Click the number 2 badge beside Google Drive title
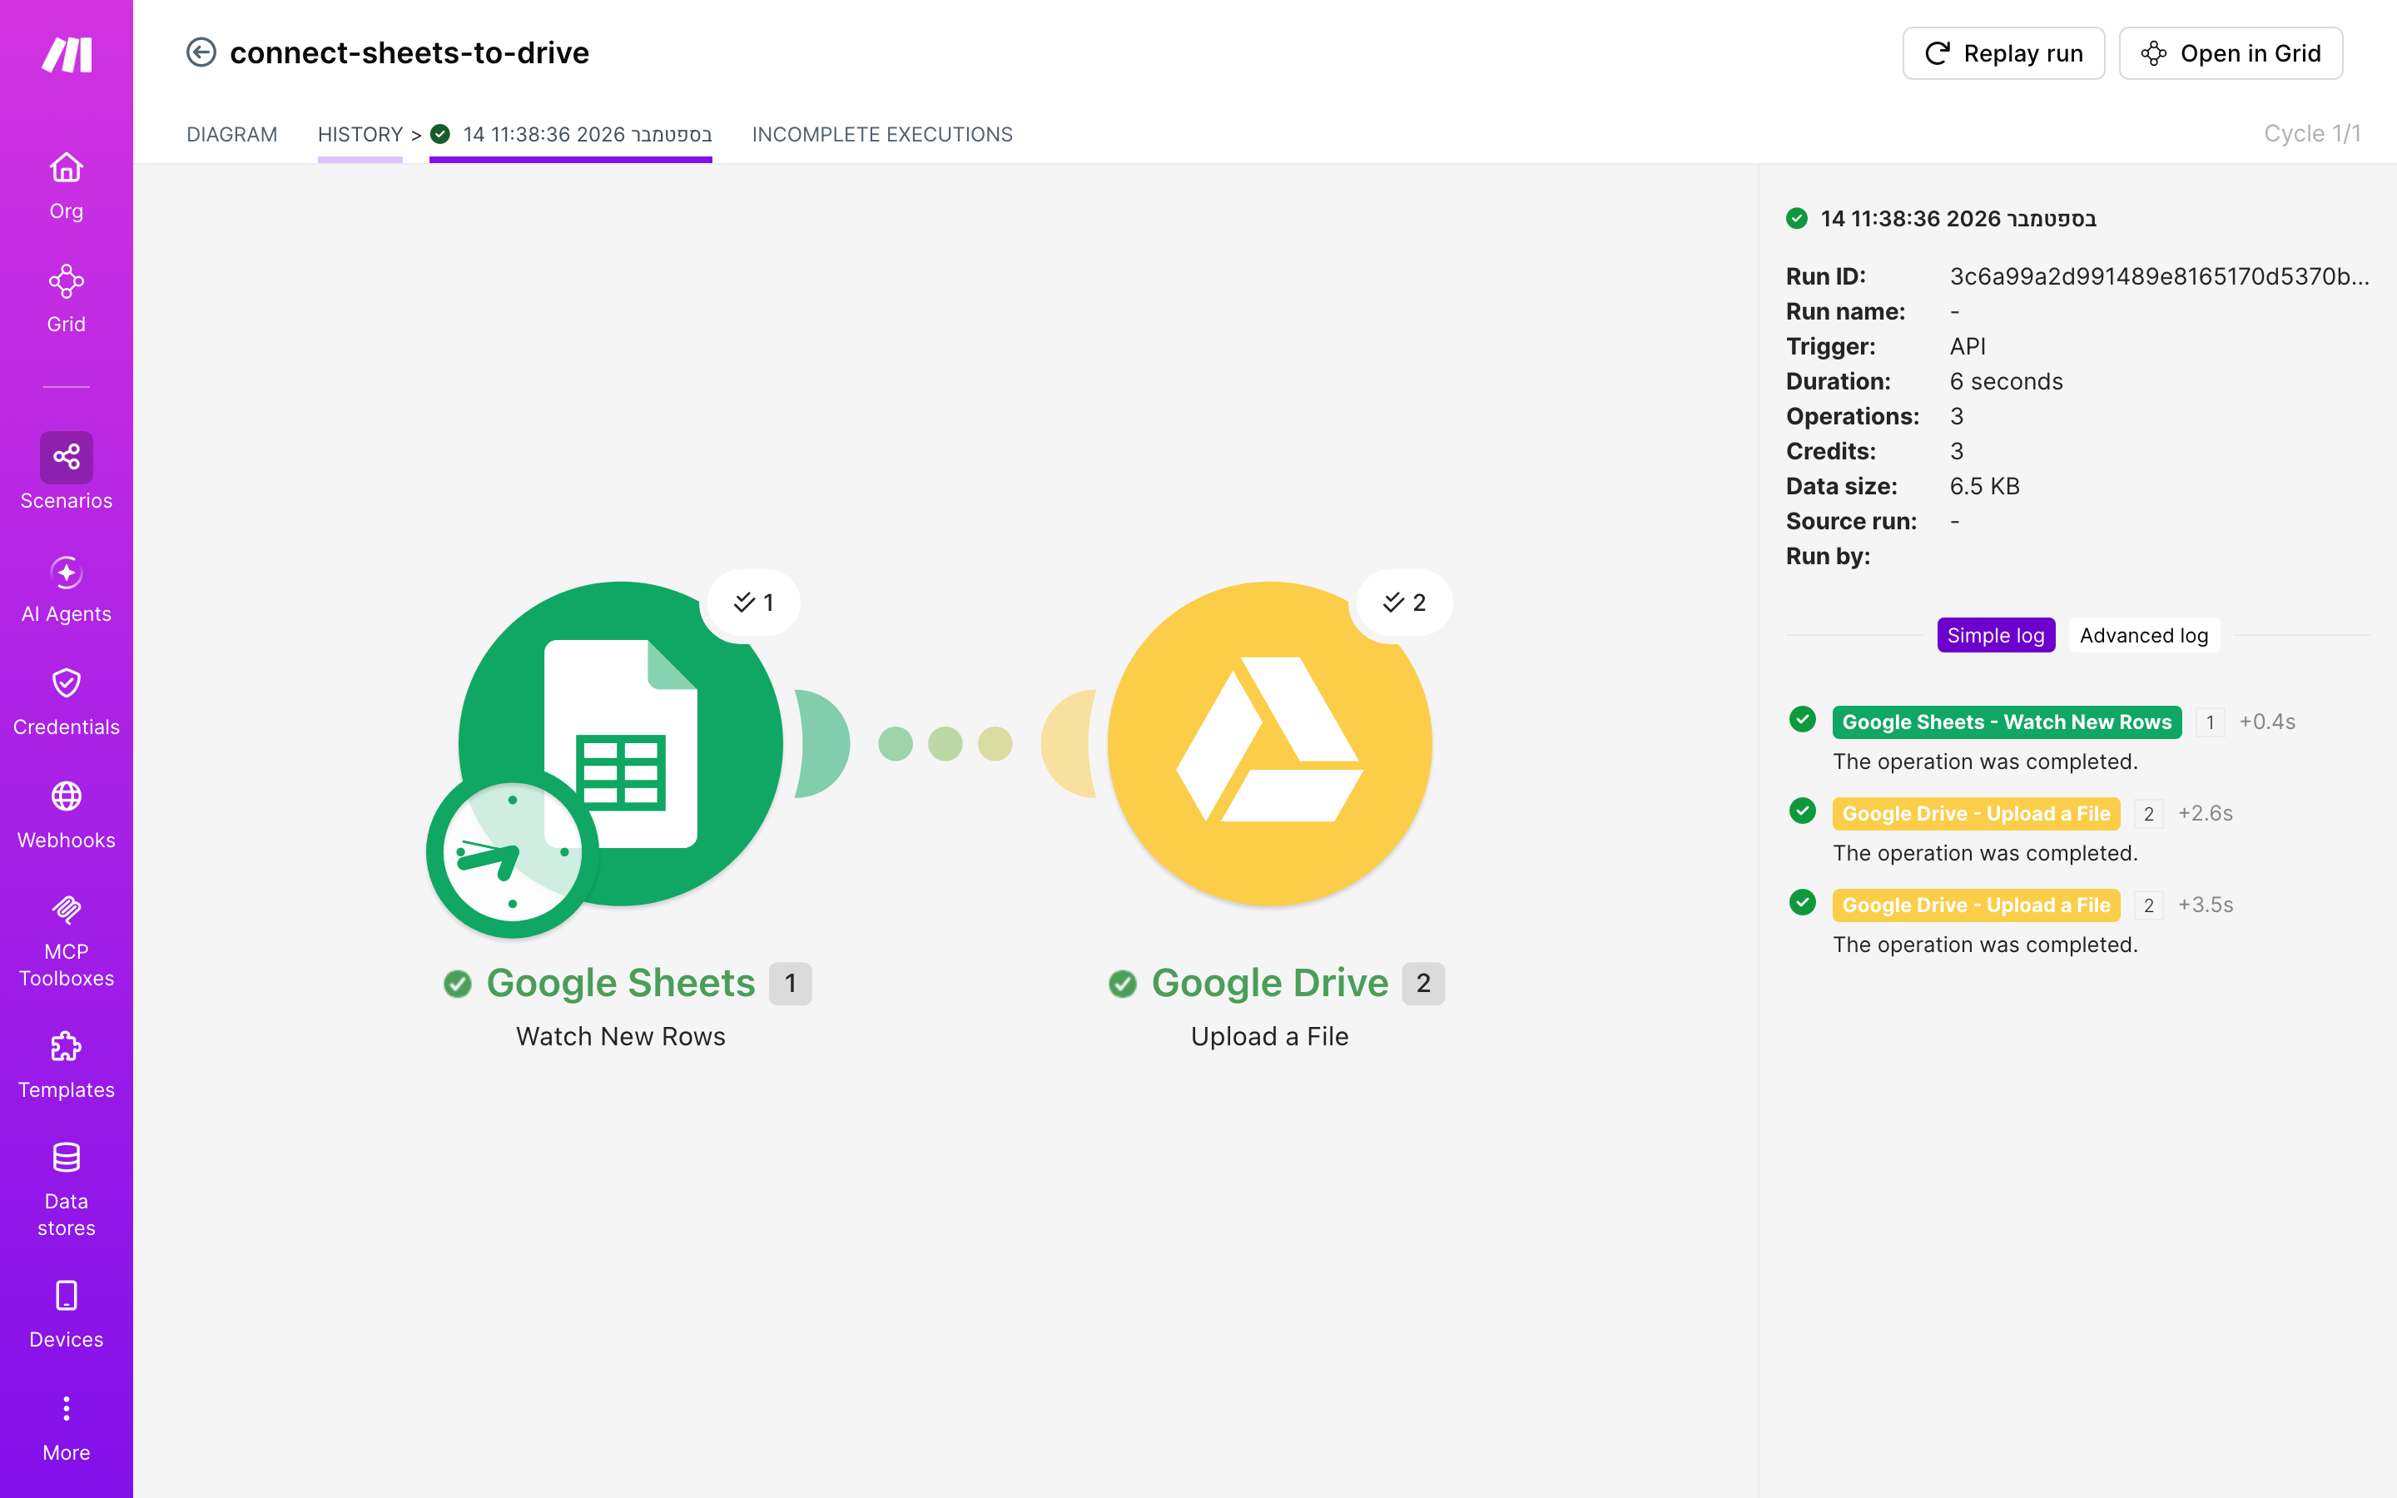The width and height of the screenshot is (2397, 1498). 1423,984
